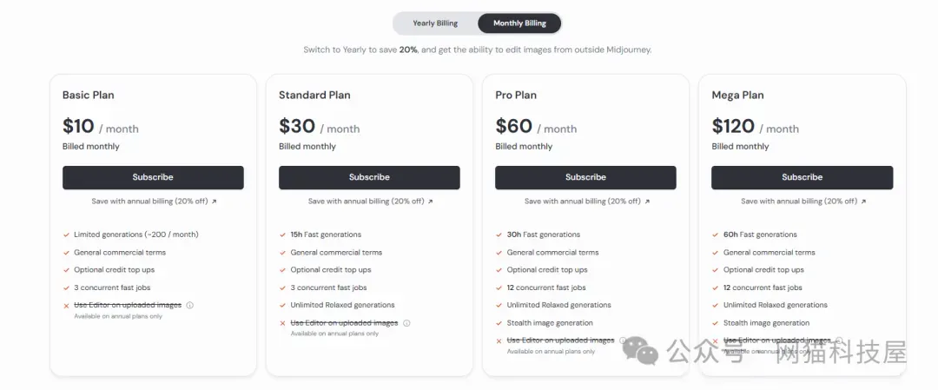Subscribe to the Basic Plan
The height and width of the screenshot is (390, 938).
pos(153,177)
